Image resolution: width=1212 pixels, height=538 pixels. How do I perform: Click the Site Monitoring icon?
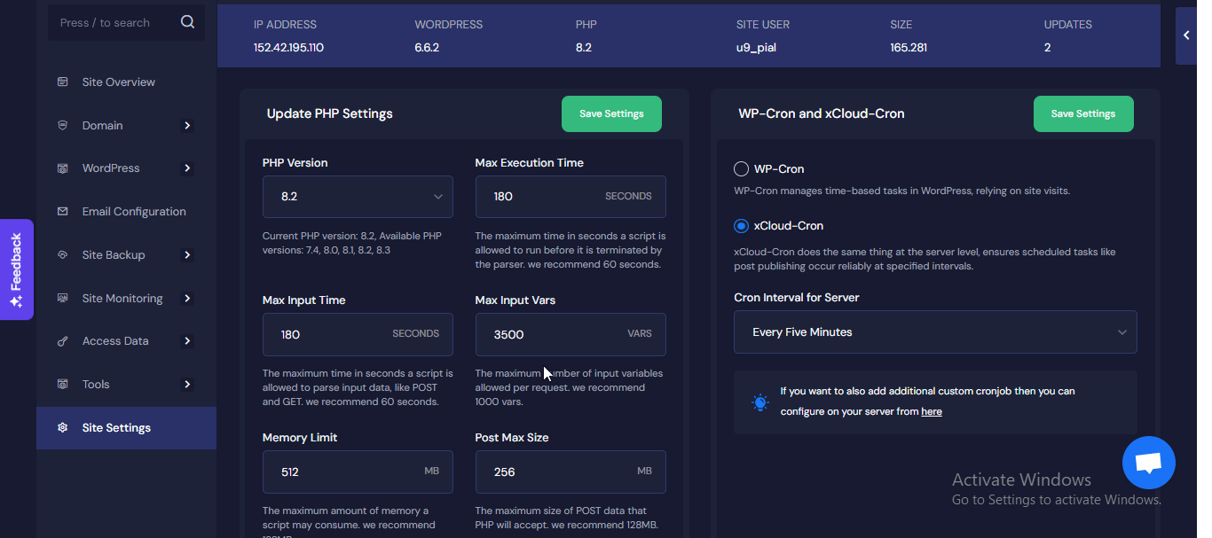pyautogui.click(x=62, y=298)
